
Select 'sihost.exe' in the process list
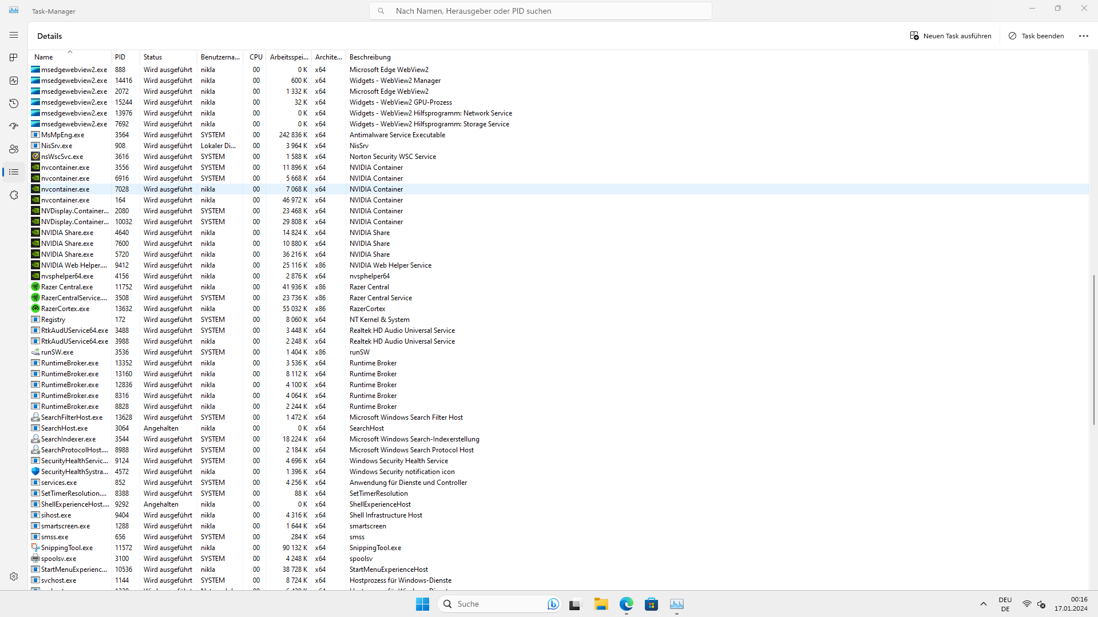coord(56,515)
